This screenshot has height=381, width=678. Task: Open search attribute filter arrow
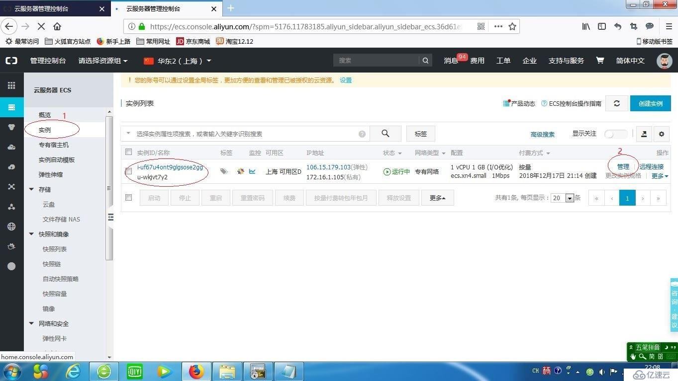128,133
